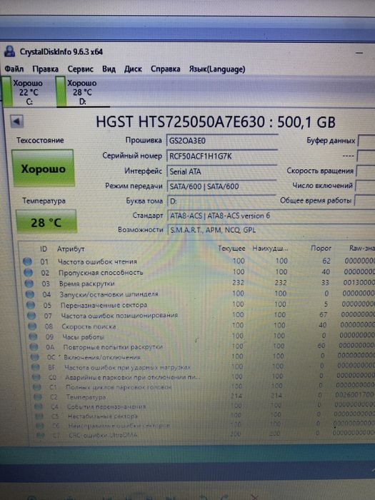
Task: Click status icon for attribute 04
Action: tap(30, 294)
